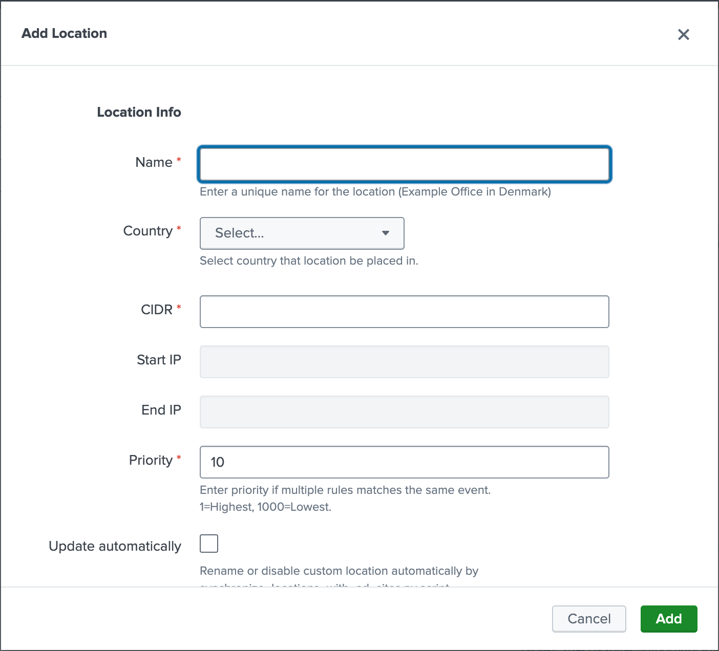Screen dimensions: 719x651
Task: Click the Priority field label
Action: pyautogui.click(x=151, y=460)
